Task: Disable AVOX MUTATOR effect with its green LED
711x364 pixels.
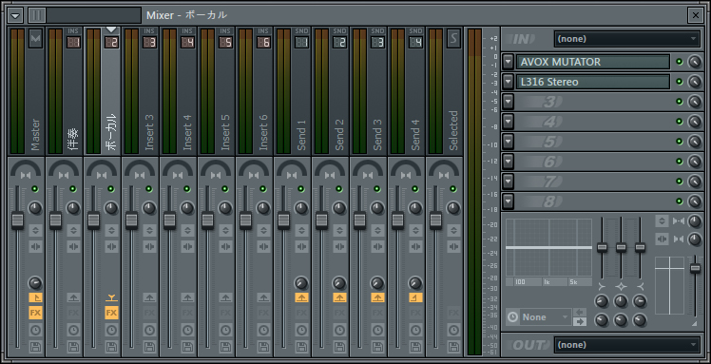Action: [680, 62]
